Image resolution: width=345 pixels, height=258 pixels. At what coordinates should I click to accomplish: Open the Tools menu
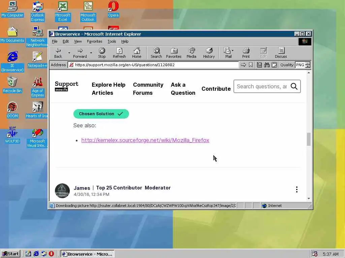tap(112, 41)
